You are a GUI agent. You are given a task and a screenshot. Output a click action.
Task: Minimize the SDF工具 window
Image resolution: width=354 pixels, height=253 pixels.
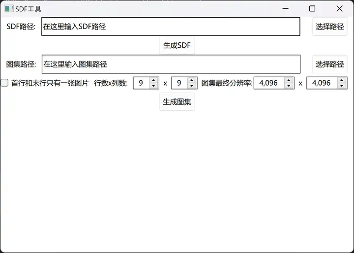pyautogui.click(x=285, y=8)
